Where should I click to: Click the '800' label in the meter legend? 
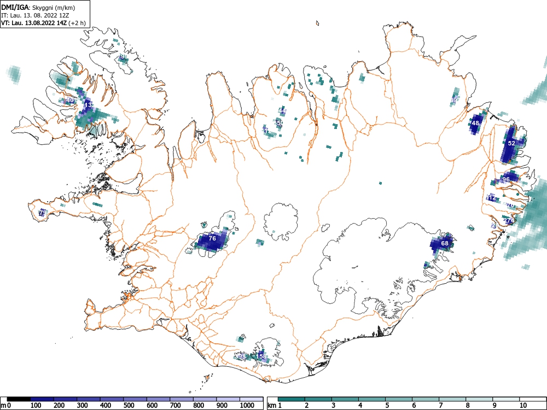pyautogui.click(x=199, y=406)
